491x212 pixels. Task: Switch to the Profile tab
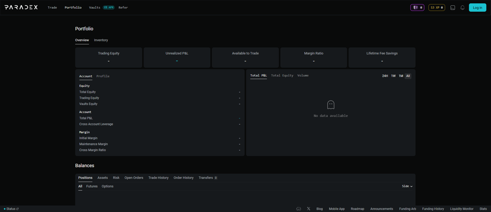(103, 76)
